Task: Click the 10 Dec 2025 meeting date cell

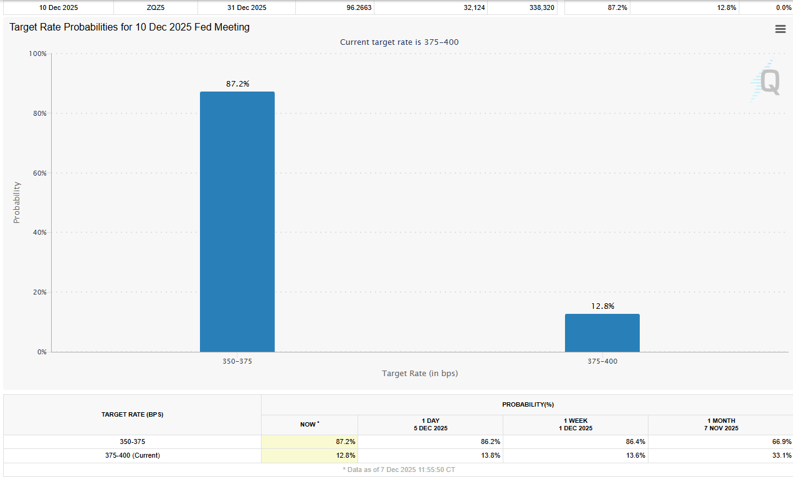Action: point(59,7)
